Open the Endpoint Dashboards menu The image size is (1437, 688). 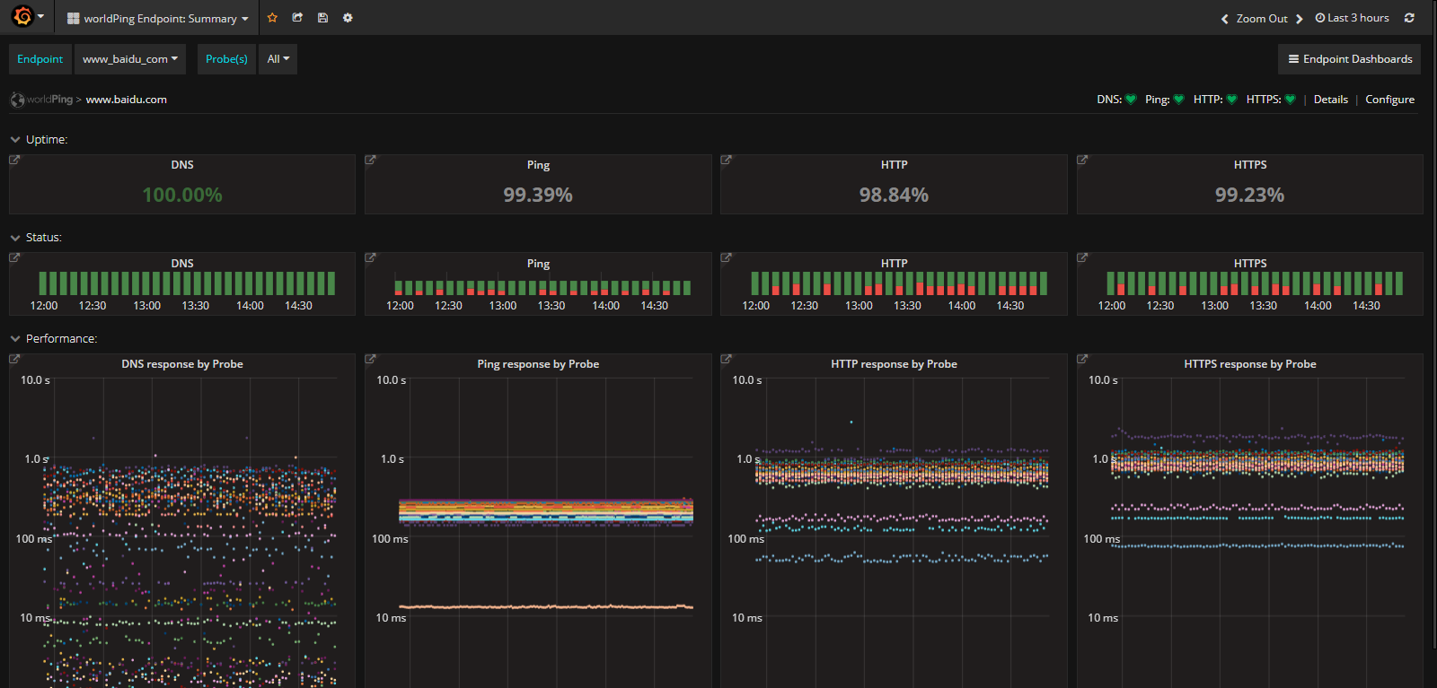tap(1349, 59)
